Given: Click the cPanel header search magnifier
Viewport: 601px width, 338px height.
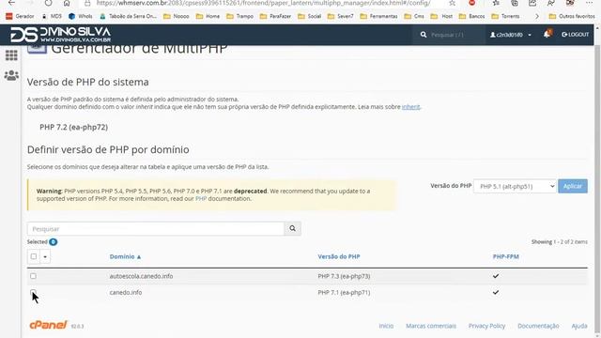Looking at the screenshot, I should [424, 35].
